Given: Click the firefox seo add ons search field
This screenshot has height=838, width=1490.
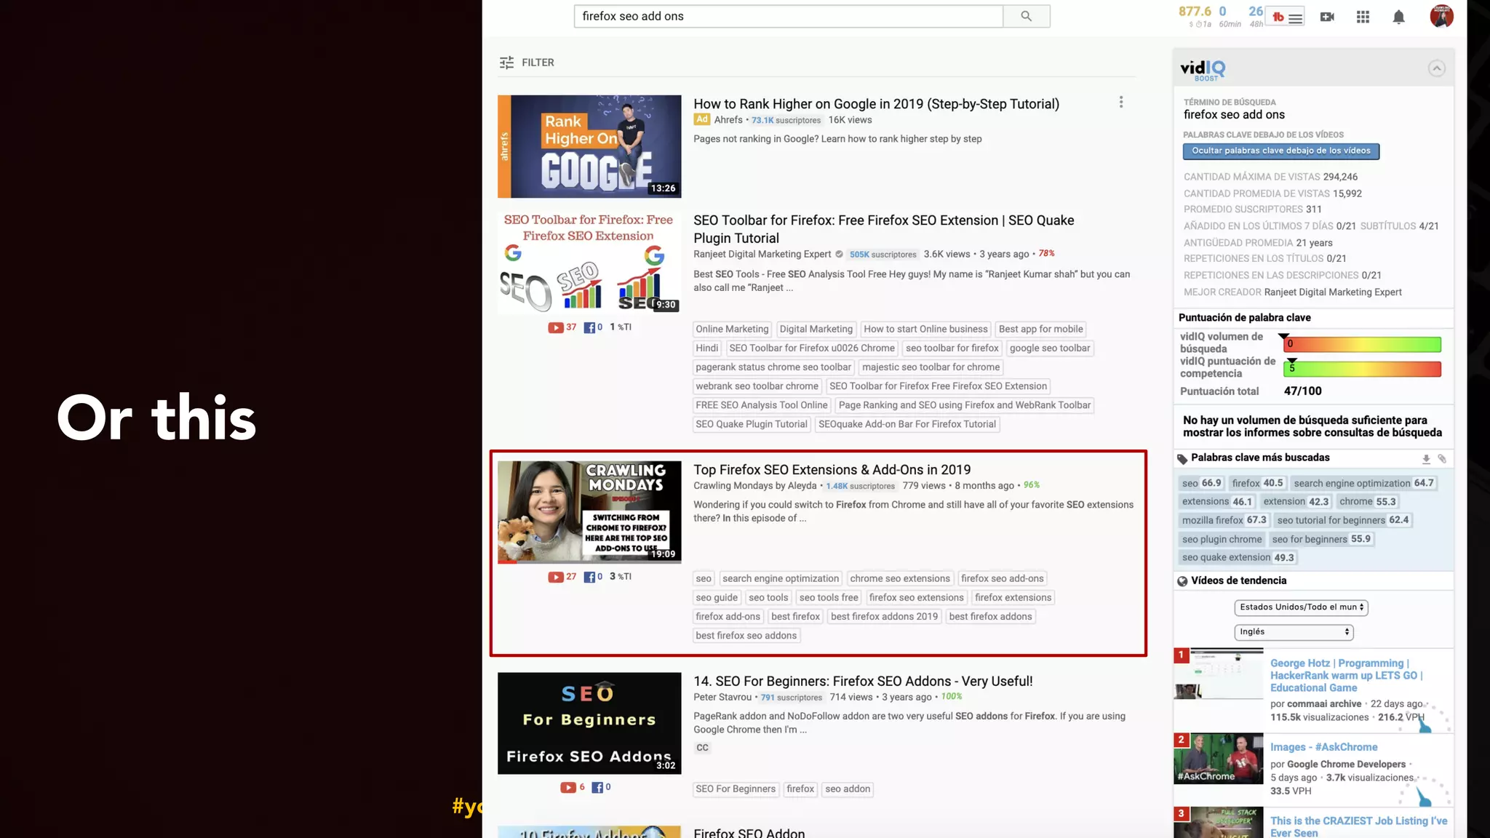Looking at the screenshot, I should [788, 16].
